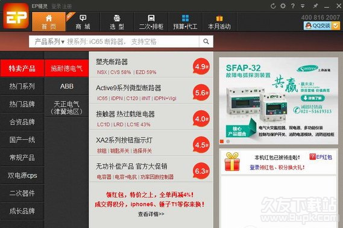Click the refresh icon in title bar
The image size is (343, 228).
(x=273, y=6)
